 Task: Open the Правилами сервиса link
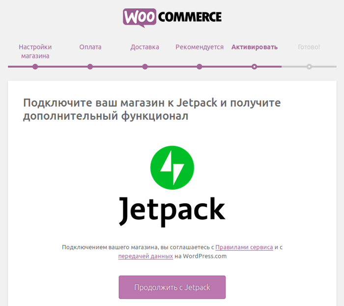(x=244, y=247)
